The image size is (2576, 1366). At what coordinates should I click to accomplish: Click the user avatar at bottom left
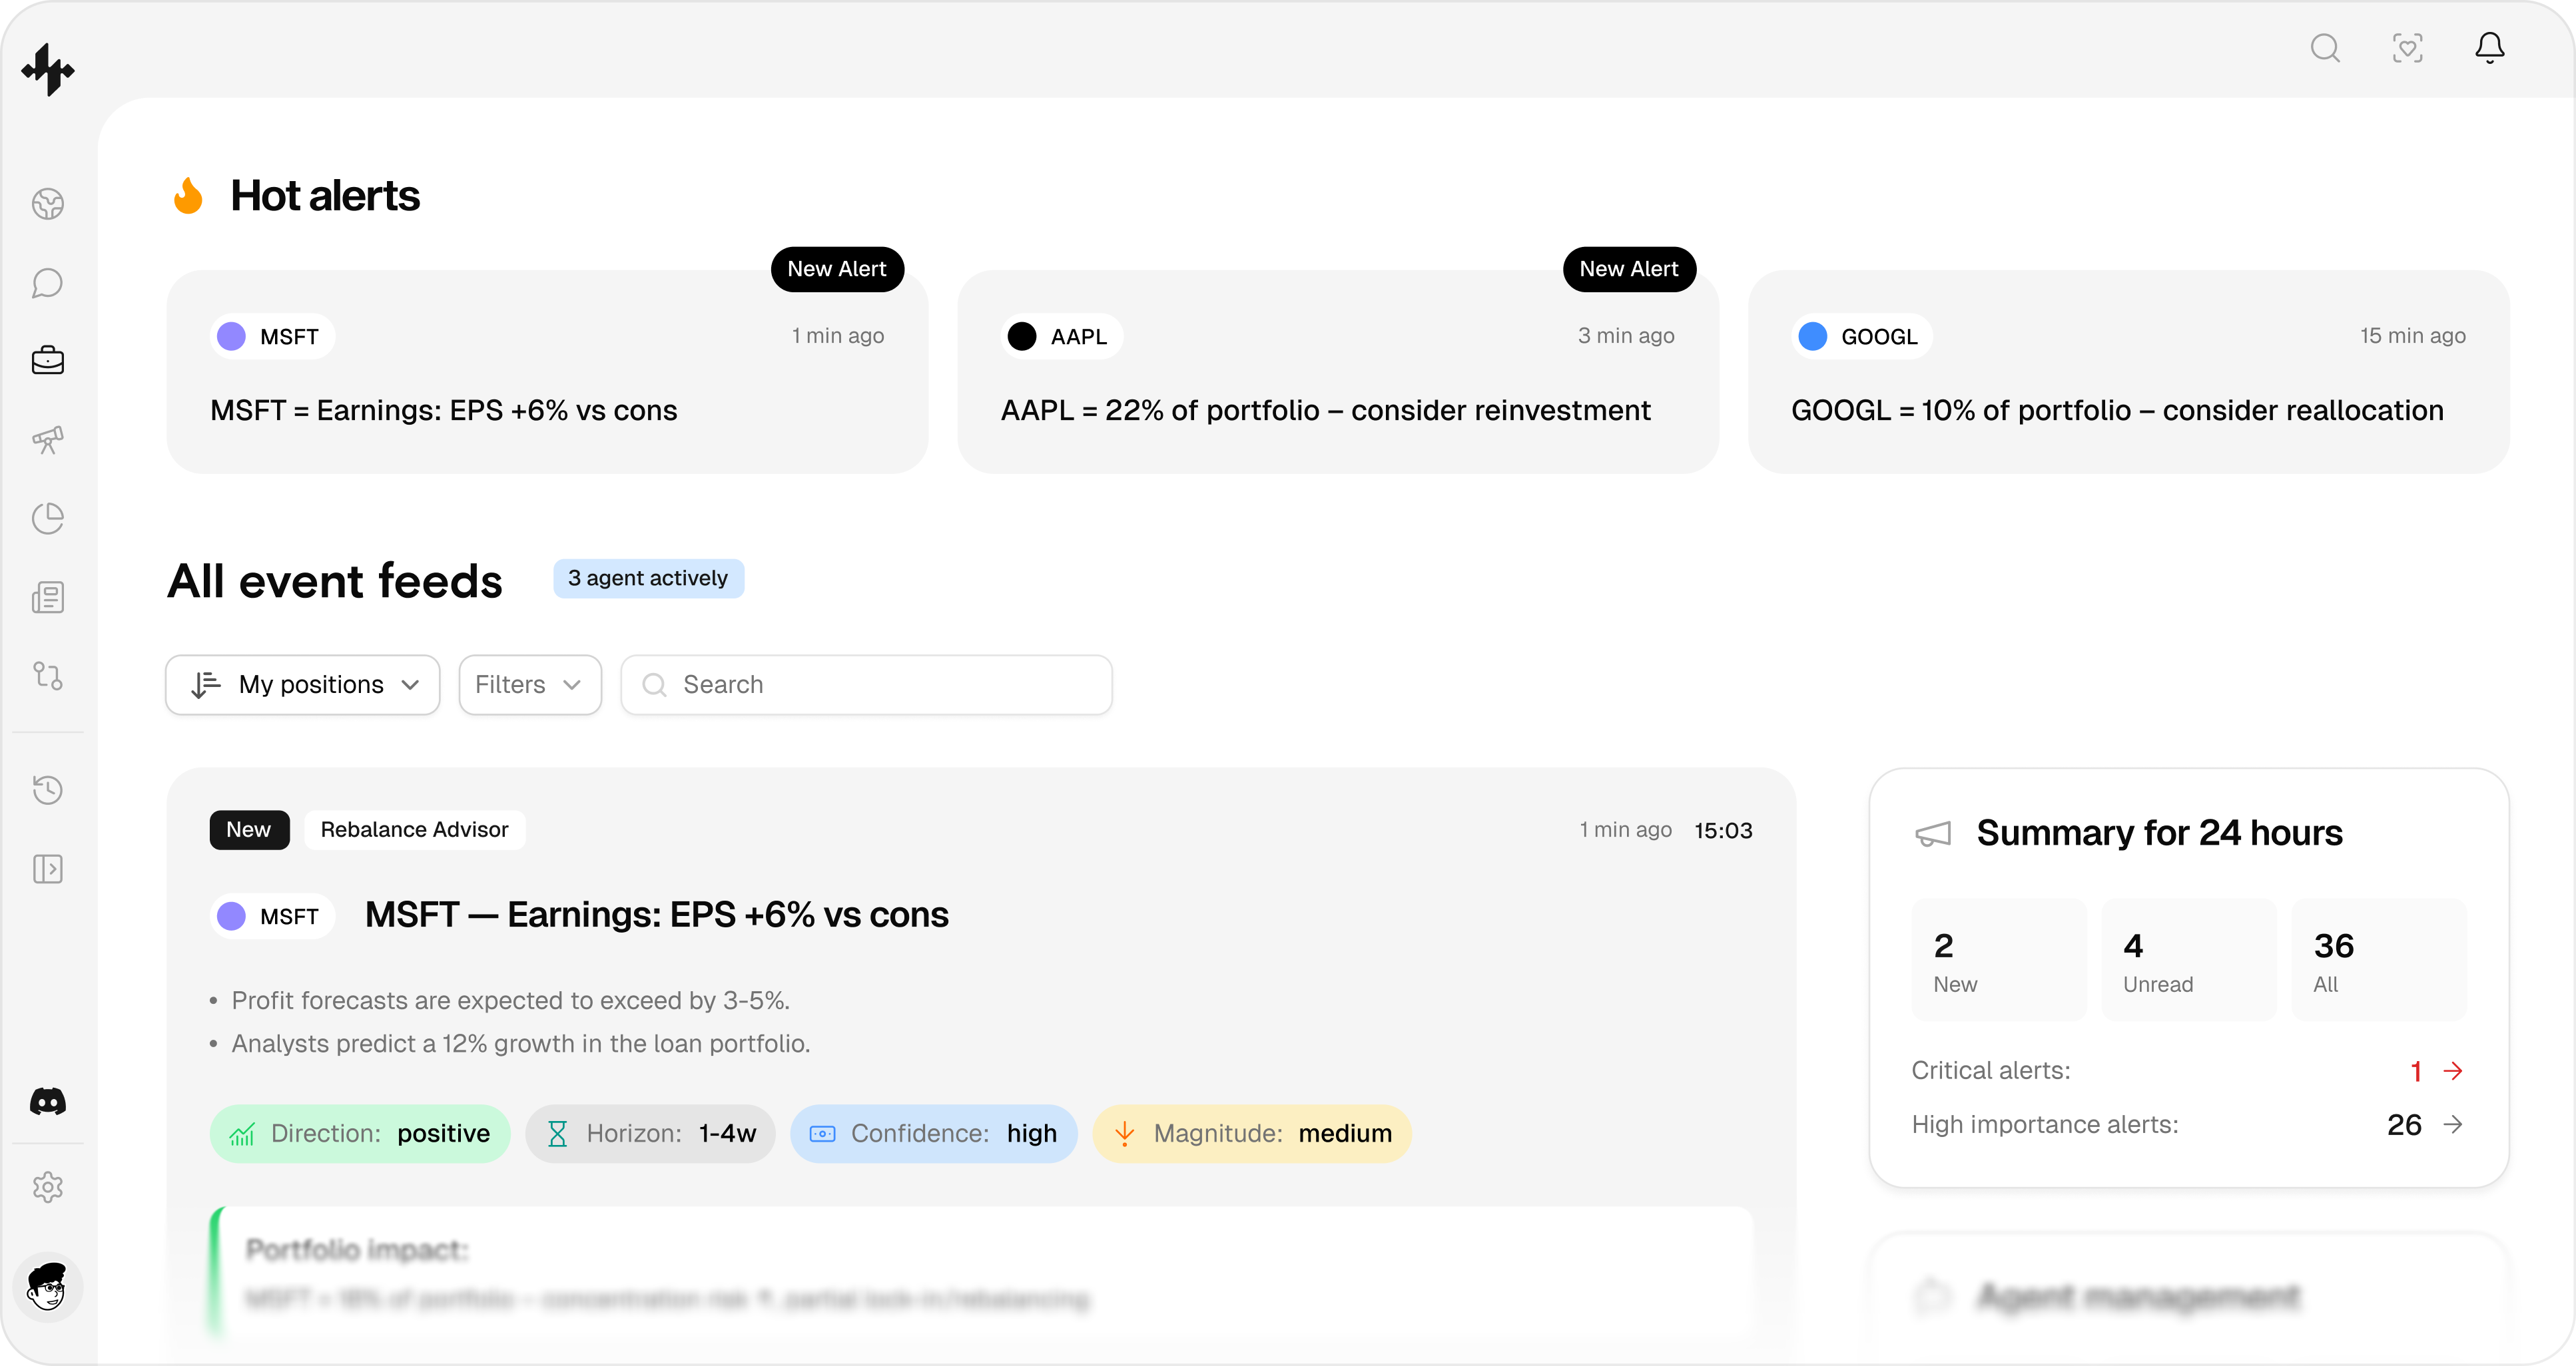47,1287
